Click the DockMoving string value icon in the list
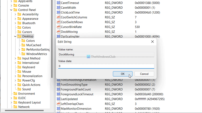Screen dimensions: 202x113 (58, 32)
